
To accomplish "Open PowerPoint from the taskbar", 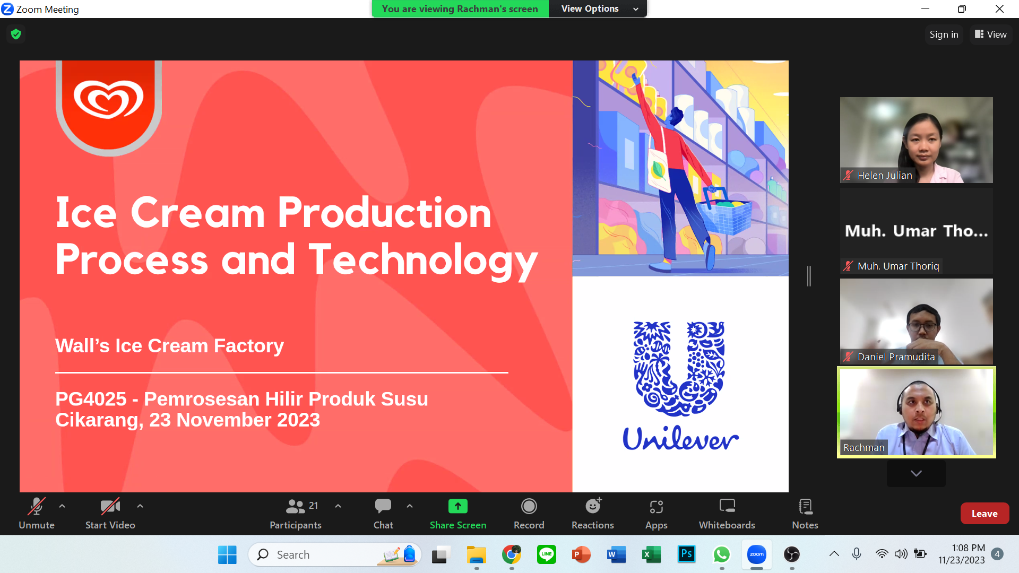I will point(581,555).
